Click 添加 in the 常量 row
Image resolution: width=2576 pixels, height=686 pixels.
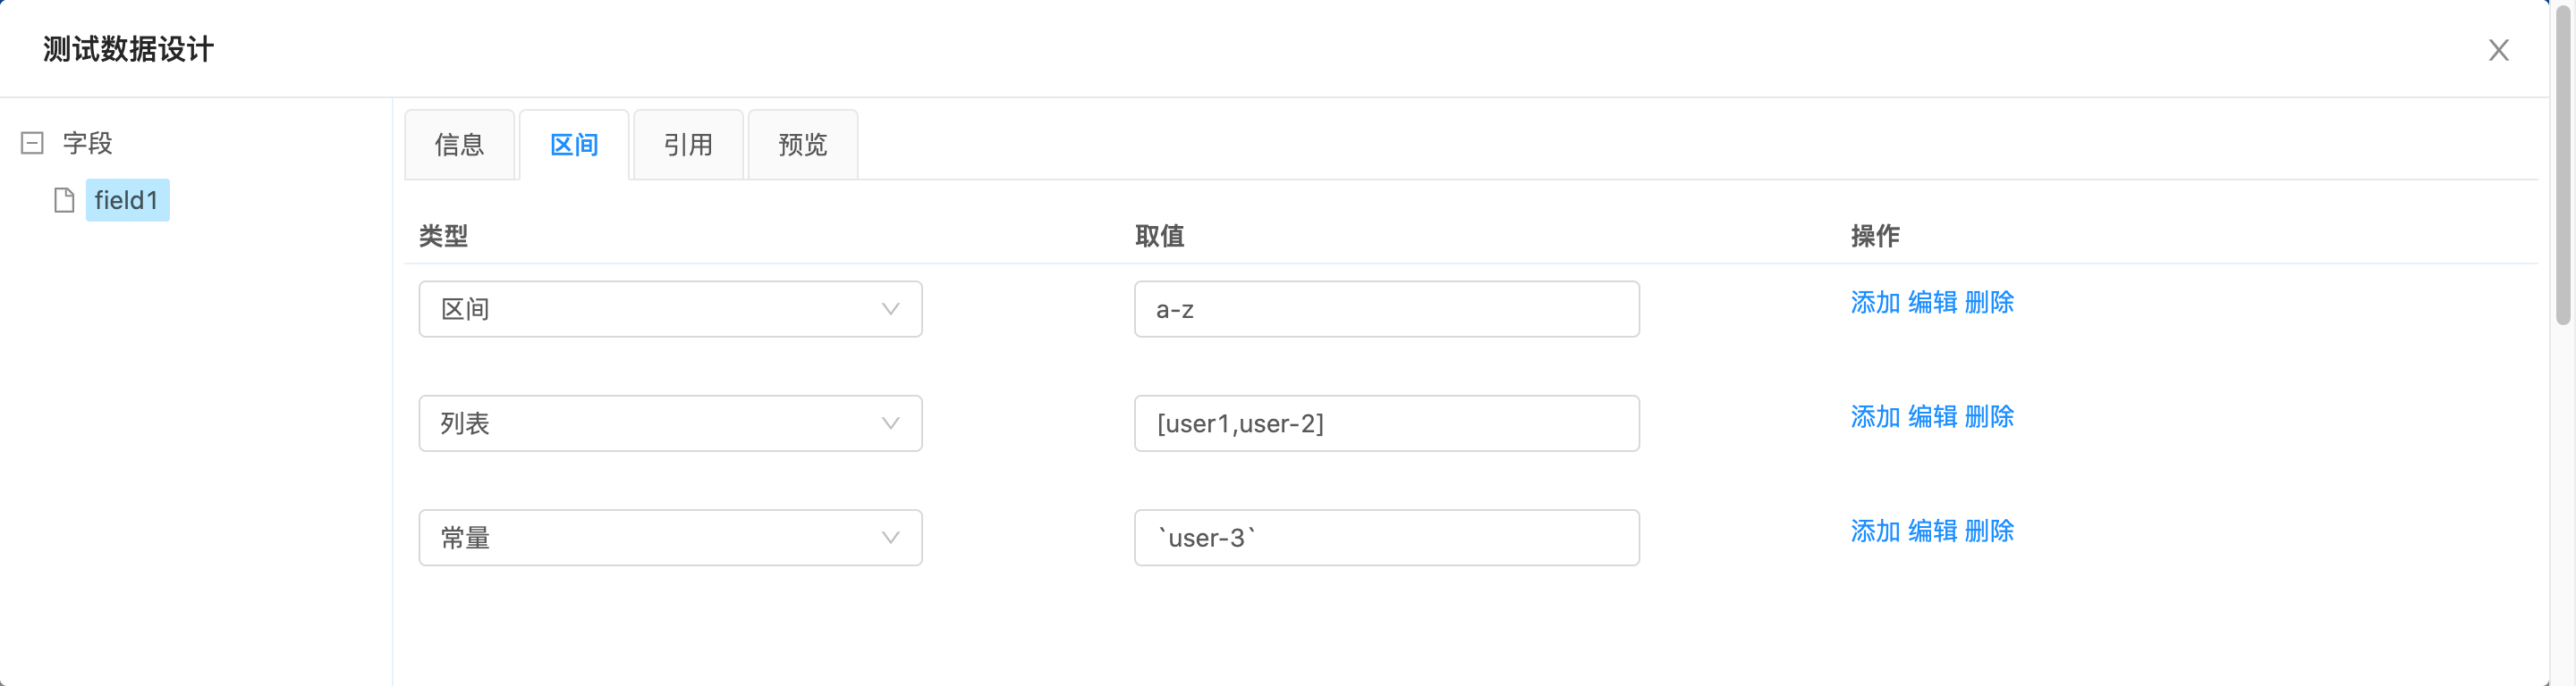(x=1875, y=531)
